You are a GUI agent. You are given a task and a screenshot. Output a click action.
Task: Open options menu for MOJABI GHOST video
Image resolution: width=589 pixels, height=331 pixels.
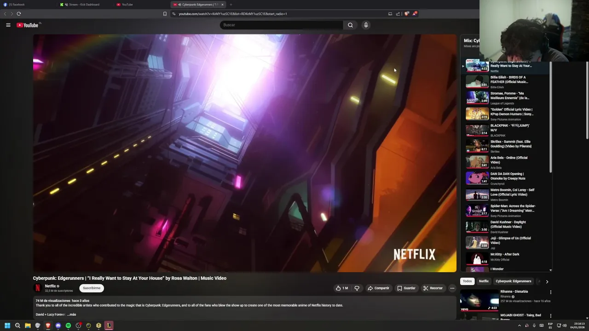(x=550, y=316)
